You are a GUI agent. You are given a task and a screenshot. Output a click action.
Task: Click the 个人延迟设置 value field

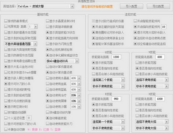(x=29, y=118)
